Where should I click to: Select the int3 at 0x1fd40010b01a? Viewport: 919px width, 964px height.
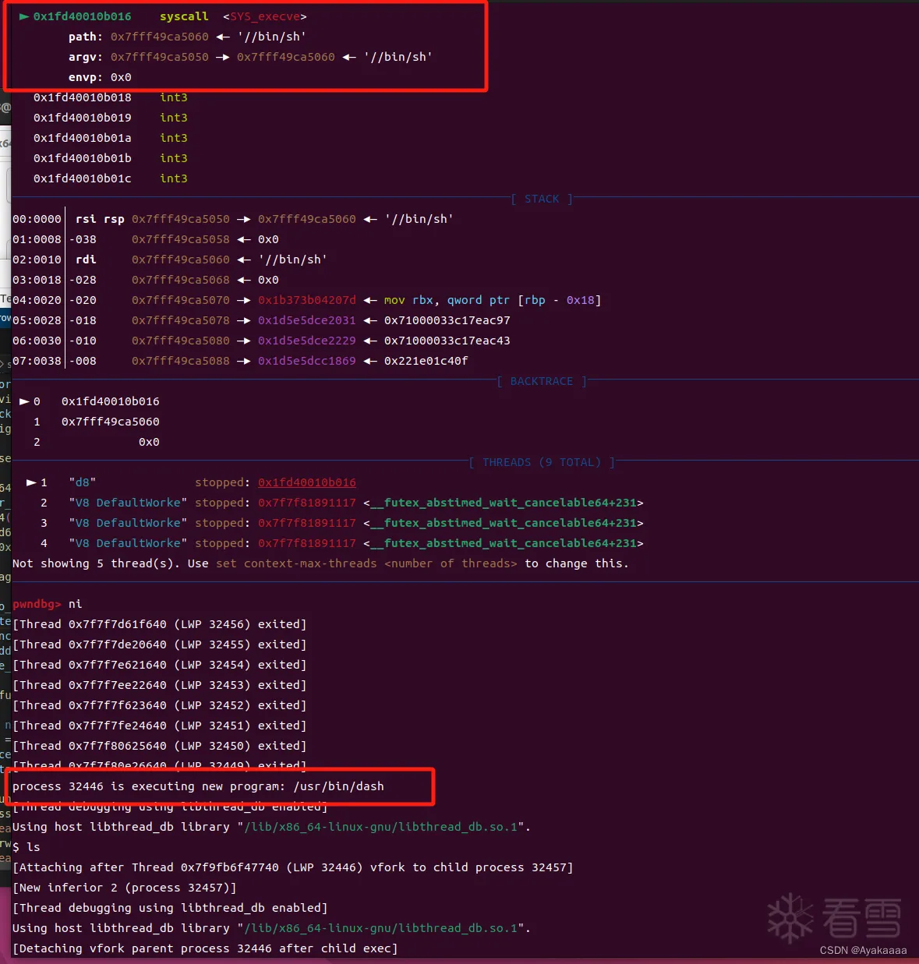coord(174,138)
